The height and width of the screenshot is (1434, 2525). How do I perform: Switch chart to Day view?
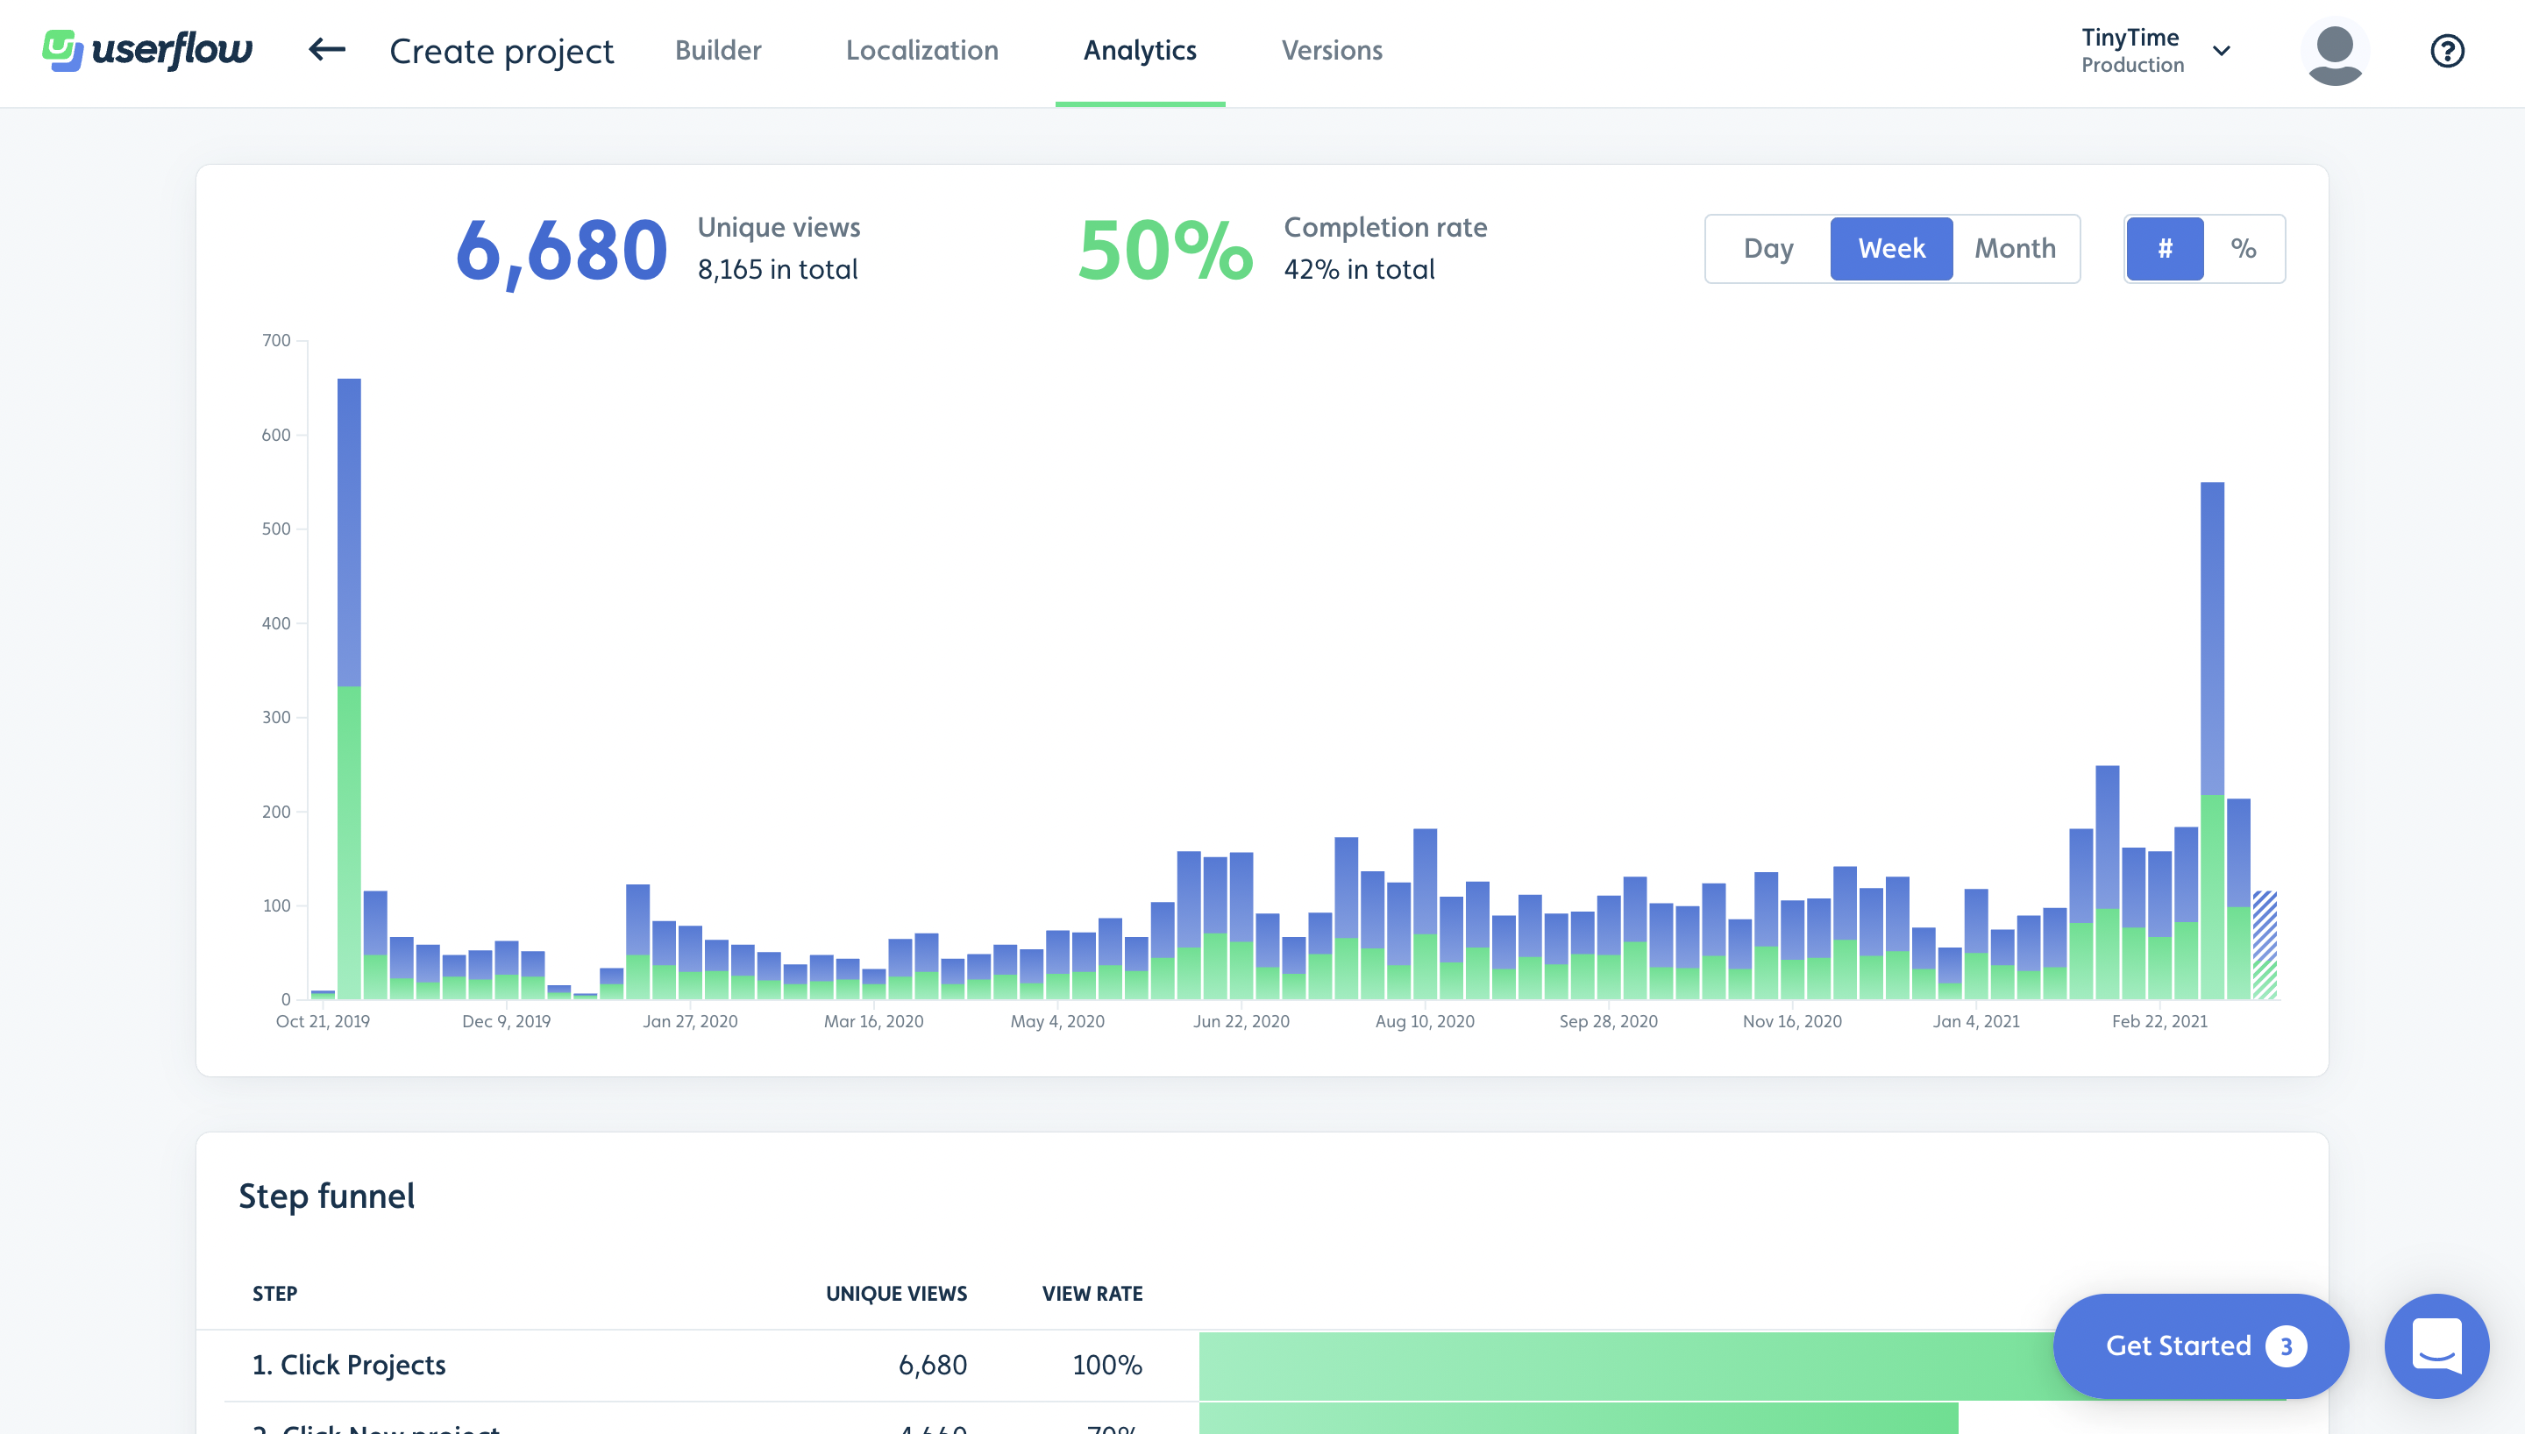click(x=1767, y=248)
